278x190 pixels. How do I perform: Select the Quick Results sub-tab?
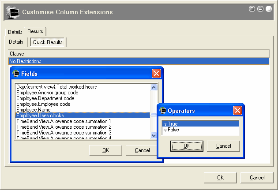[x=48, y=42]
